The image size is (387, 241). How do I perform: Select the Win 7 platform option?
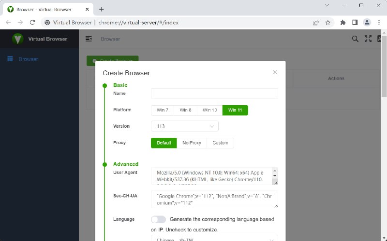[x=163, y=110]
